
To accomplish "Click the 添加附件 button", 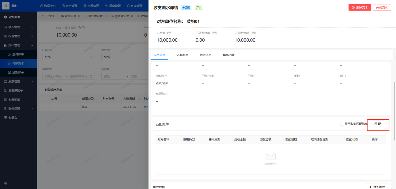I will [x=377, y=187].
